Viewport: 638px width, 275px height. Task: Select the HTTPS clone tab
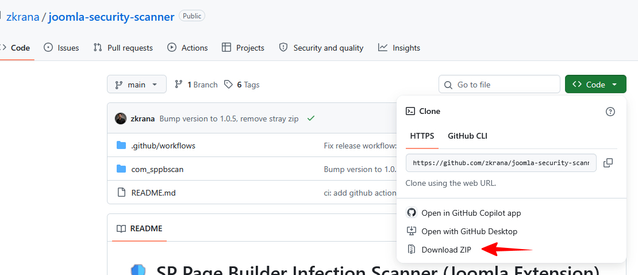(x=422, y=136)
